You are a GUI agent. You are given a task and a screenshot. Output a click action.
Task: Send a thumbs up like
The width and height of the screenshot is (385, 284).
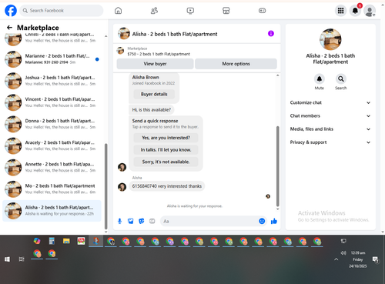[x=274, y=221]
